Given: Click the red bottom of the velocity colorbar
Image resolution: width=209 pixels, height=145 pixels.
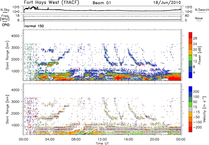Looking at the screenshot, I should click(190, 130).
